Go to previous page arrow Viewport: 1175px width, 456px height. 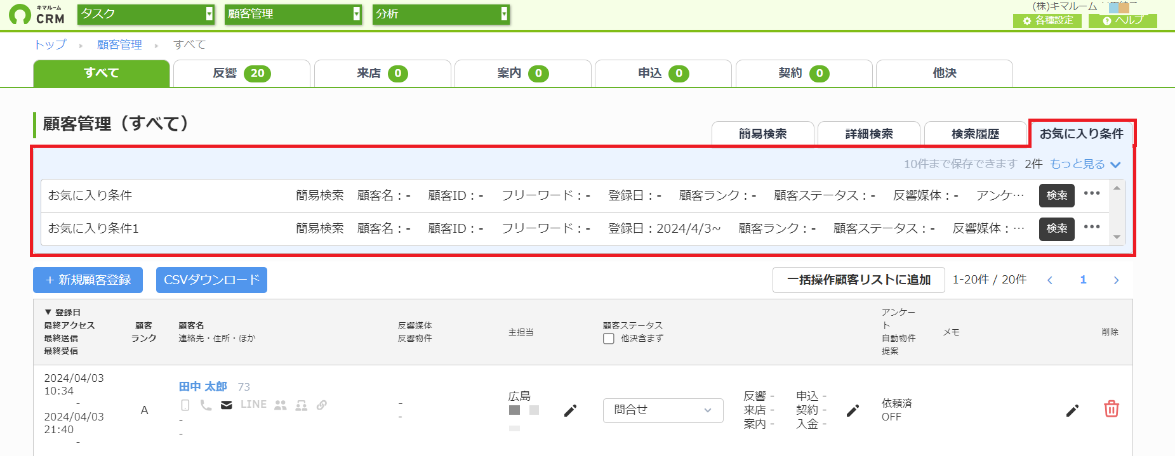coord(1050,280)
